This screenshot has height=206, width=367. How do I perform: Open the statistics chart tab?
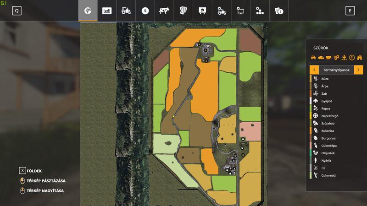click(107, 11)
